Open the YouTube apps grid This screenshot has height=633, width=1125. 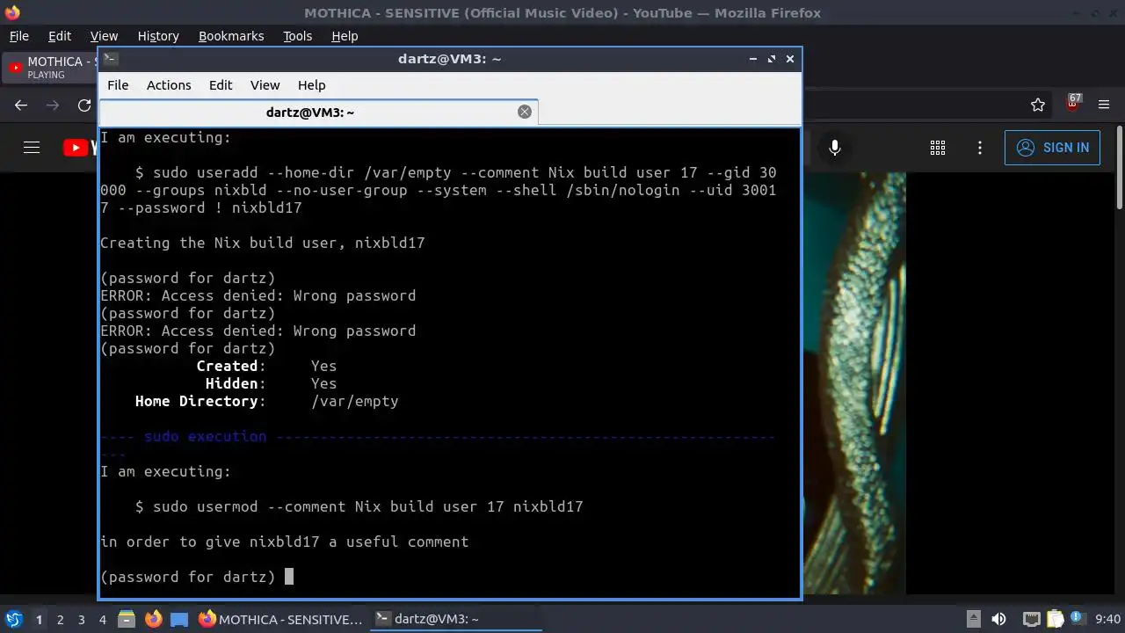pyautogui.click(x=938, y=148)
